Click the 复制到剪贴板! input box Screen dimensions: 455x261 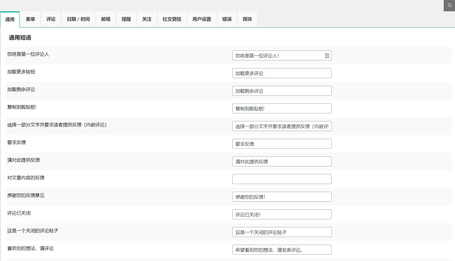[282, 108]
